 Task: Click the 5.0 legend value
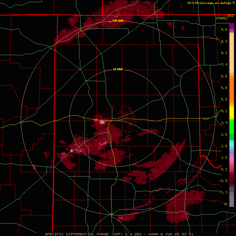224,99
